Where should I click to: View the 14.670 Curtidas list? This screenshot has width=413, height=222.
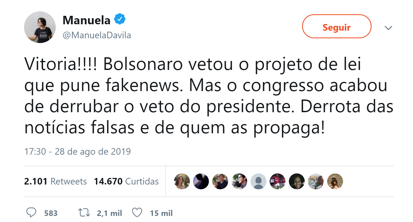pyautogui.click(x=126, y=181)
